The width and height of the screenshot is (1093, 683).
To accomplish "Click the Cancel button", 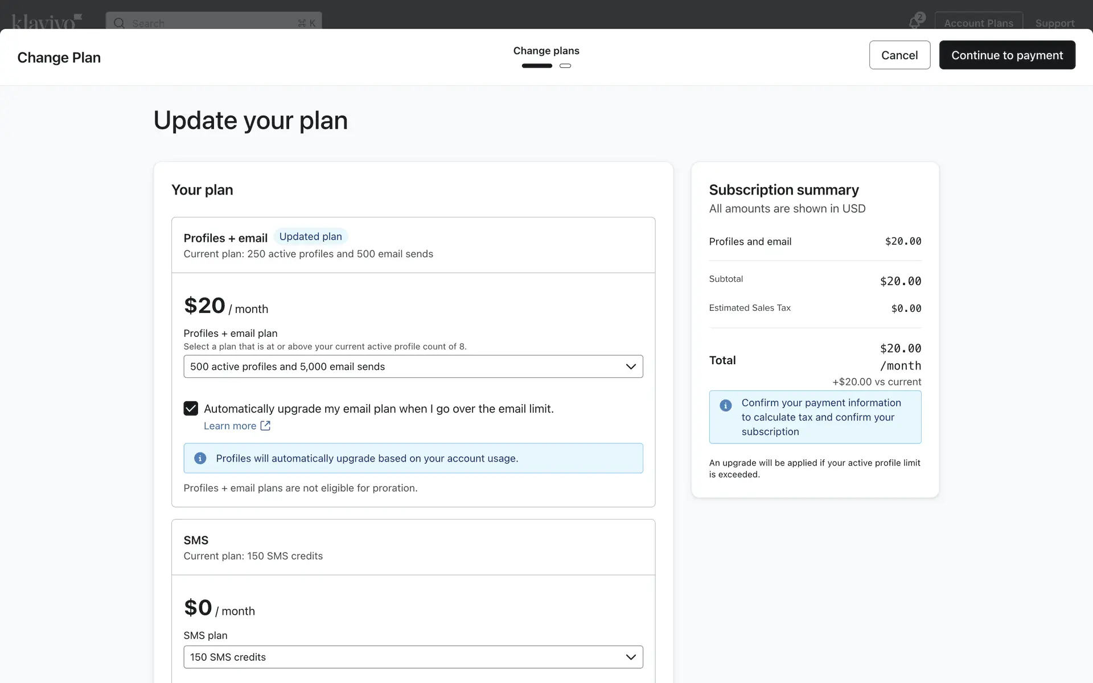I will (x=899, y=55).
